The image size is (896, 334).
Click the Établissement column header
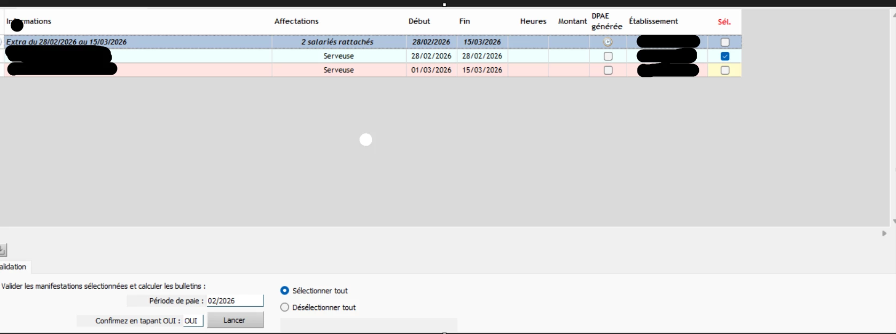(x=653, y=21)
